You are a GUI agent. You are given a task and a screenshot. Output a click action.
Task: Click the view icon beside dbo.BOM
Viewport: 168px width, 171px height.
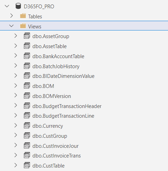coord(27,85)
